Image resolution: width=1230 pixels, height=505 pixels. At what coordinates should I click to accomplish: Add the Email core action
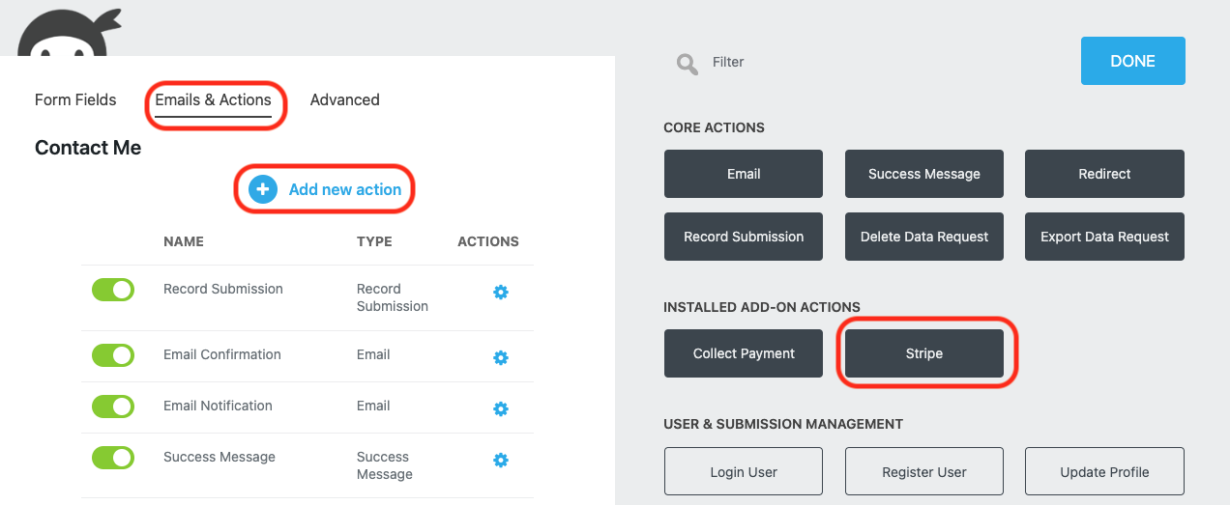point(744,174)
